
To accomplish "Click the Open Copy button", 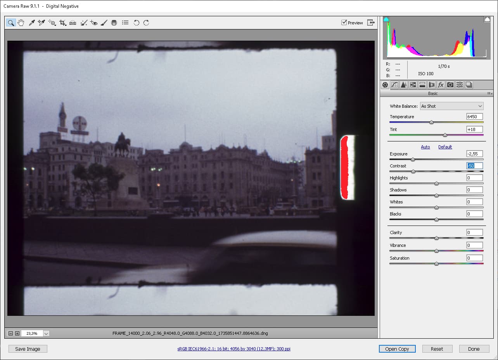I will (397, 349).
